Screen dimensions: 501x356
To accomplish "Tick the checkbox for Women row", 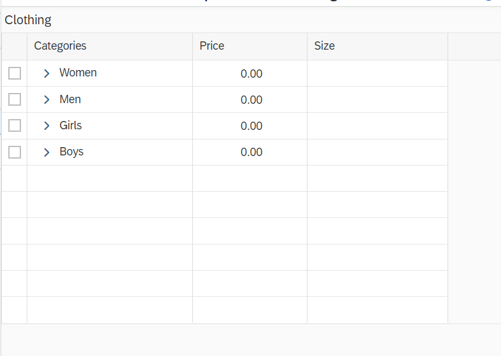I will click(15, 73).
